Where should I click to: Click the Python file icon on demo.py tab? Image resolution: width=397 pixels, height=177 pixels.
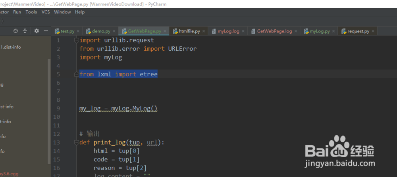(x=89, y=31)
